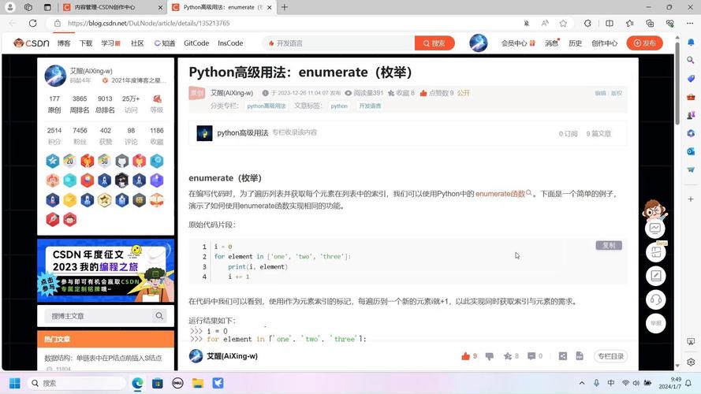Click the search magnifier in blogger search box
This screenshot has width=701, height=394.
(x=159, y=316)
